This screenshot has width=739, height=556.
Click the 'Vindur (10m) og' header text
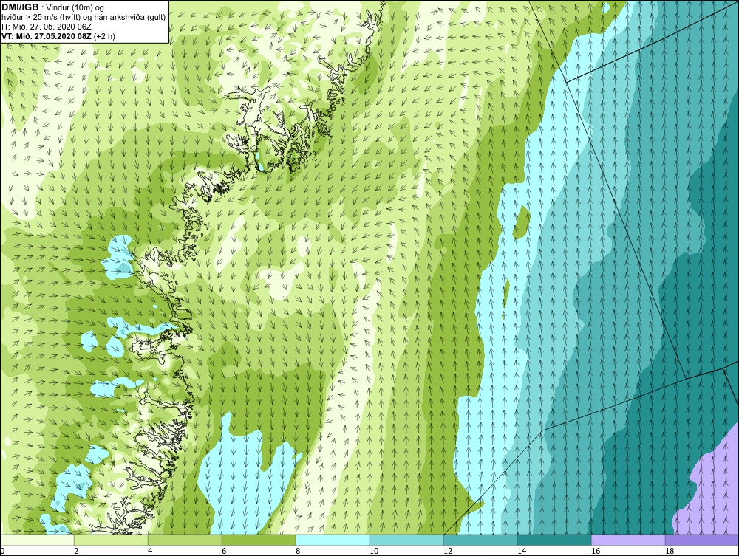click(x=75, y=8)
